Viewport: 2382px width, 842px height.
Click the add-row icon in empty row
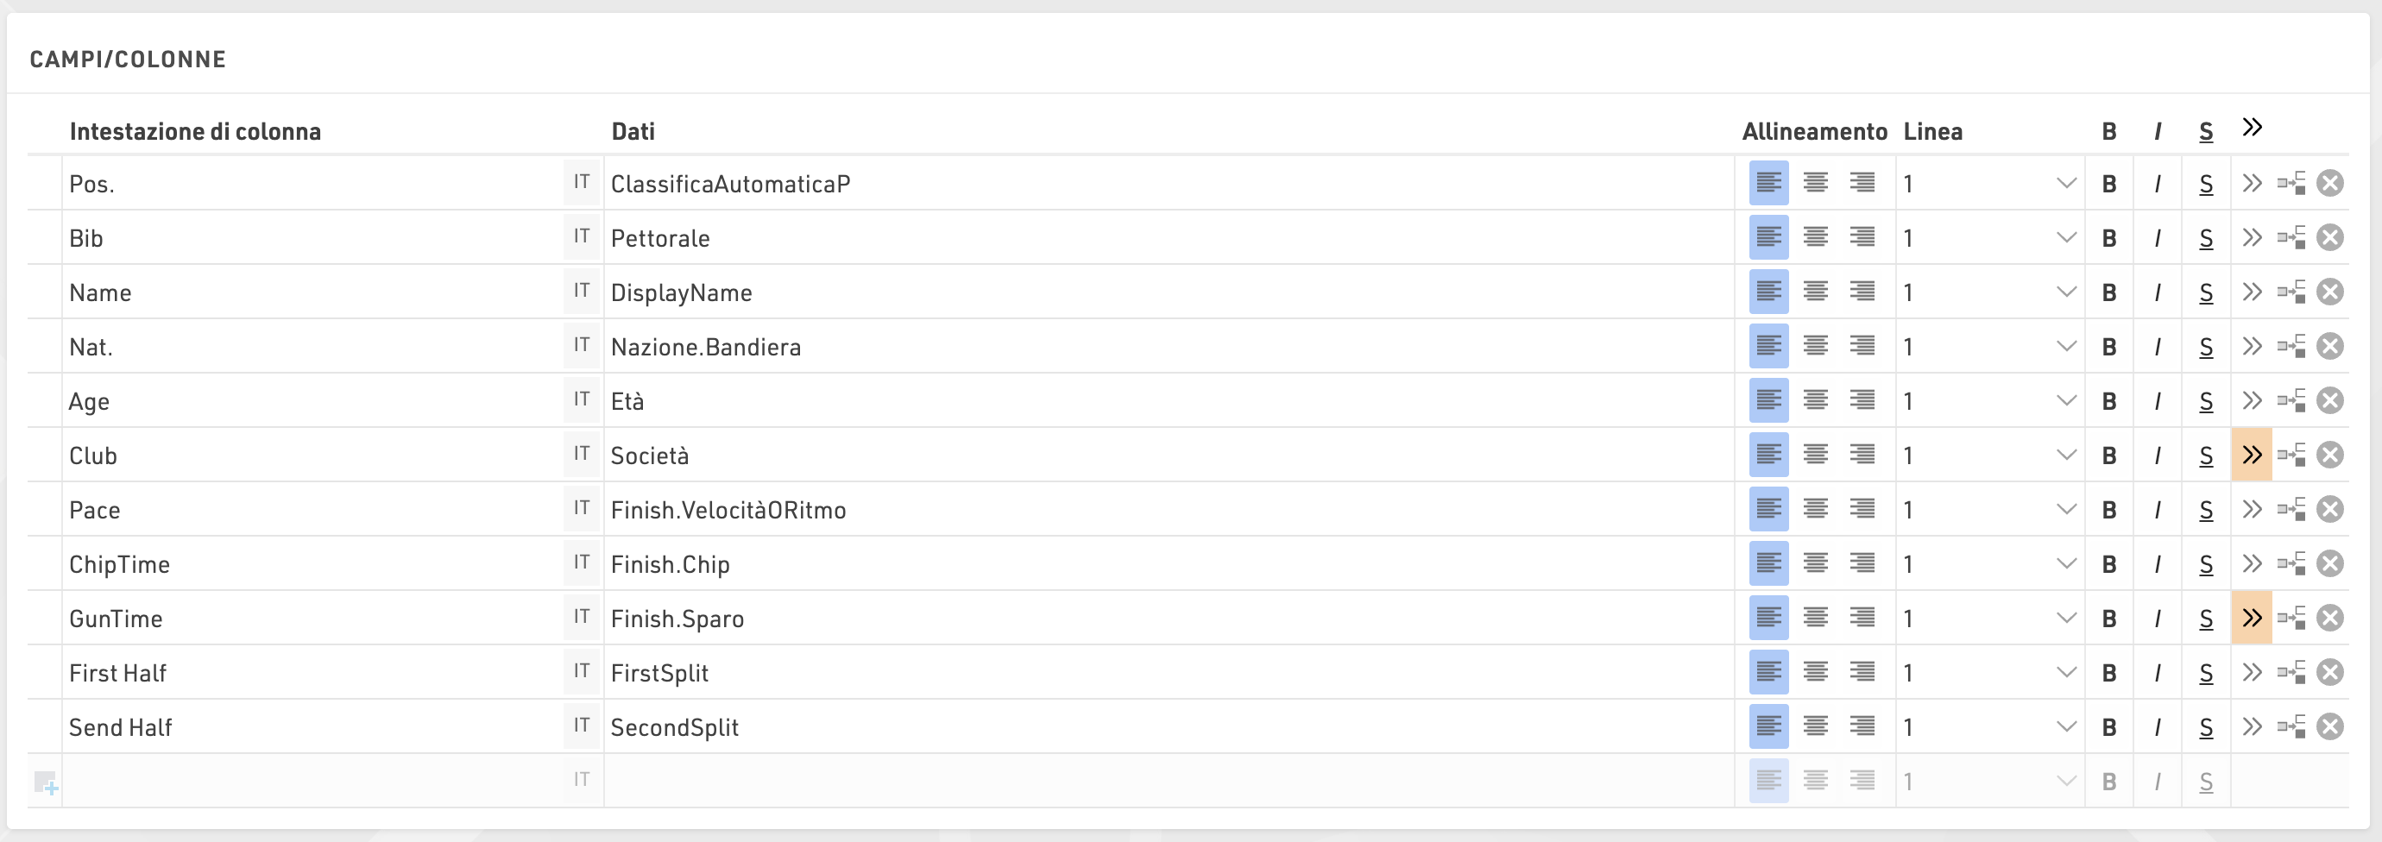45,782
